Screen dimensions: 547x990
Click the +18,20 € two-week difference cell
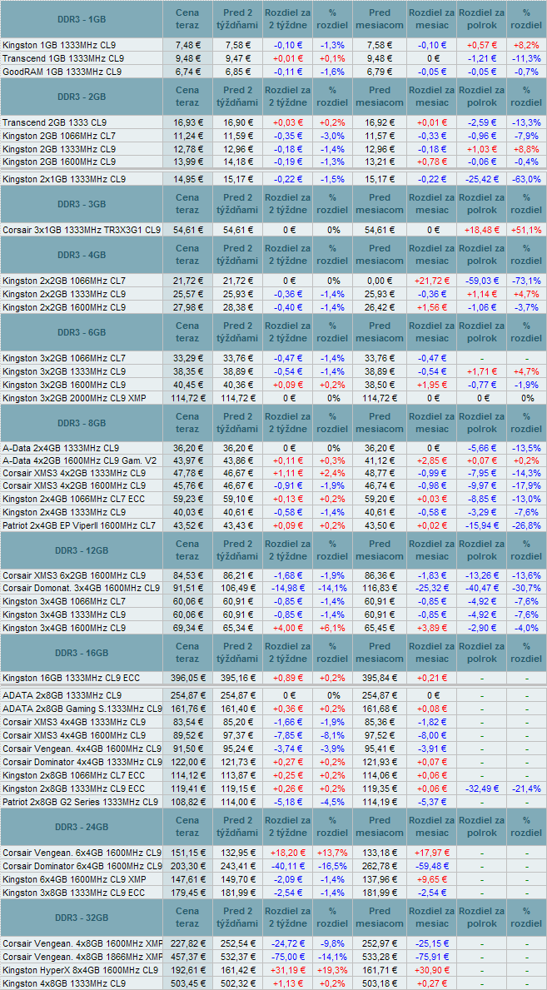point(287,853)
